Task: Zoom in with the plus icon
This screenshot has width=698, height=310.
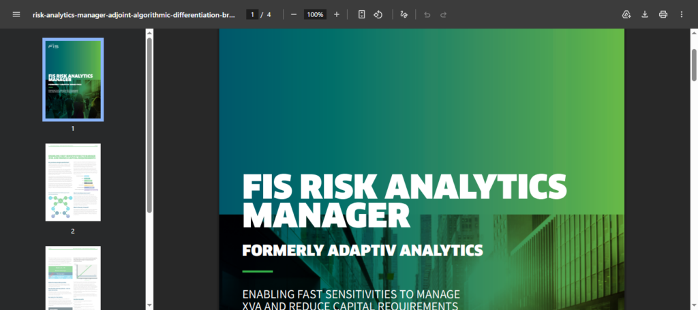Action: point(337,14)
